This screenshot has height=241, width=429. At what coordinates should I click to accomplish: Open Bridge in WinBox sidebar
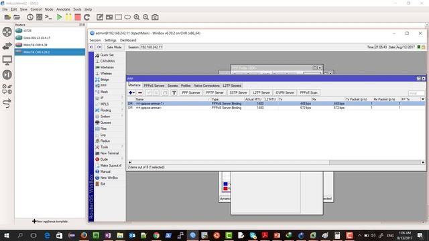pos(105,80)
